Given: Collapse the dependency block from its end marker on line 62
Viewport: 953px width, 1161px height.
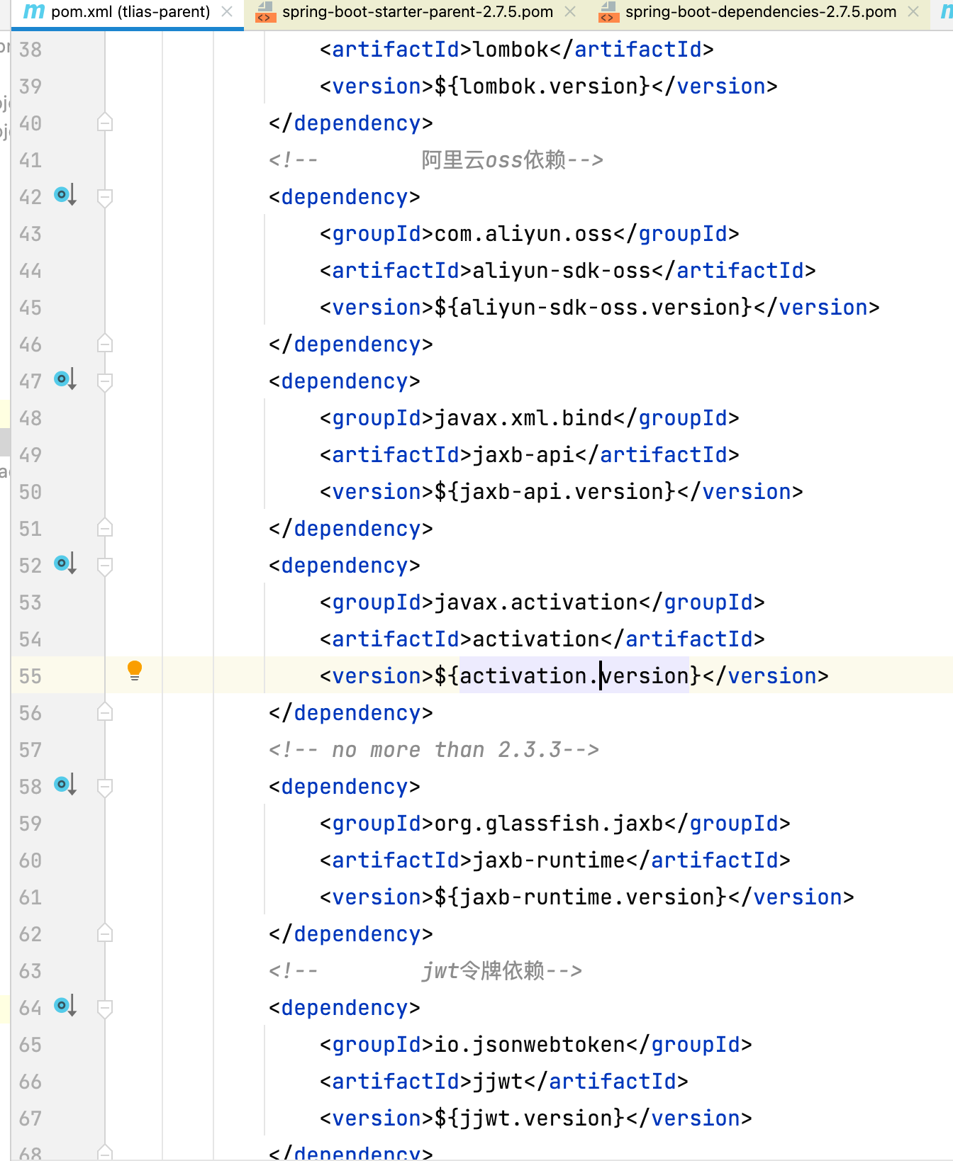Looking at the screenshot, I should [x=105, y=933].
